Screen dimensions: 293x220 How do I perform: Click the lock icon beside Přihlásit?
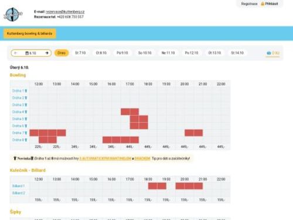(x=263, y=4)
